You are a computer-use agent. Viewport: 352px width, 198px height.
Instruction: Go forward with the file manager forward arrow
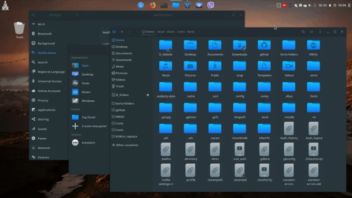[x=129, y=32]
